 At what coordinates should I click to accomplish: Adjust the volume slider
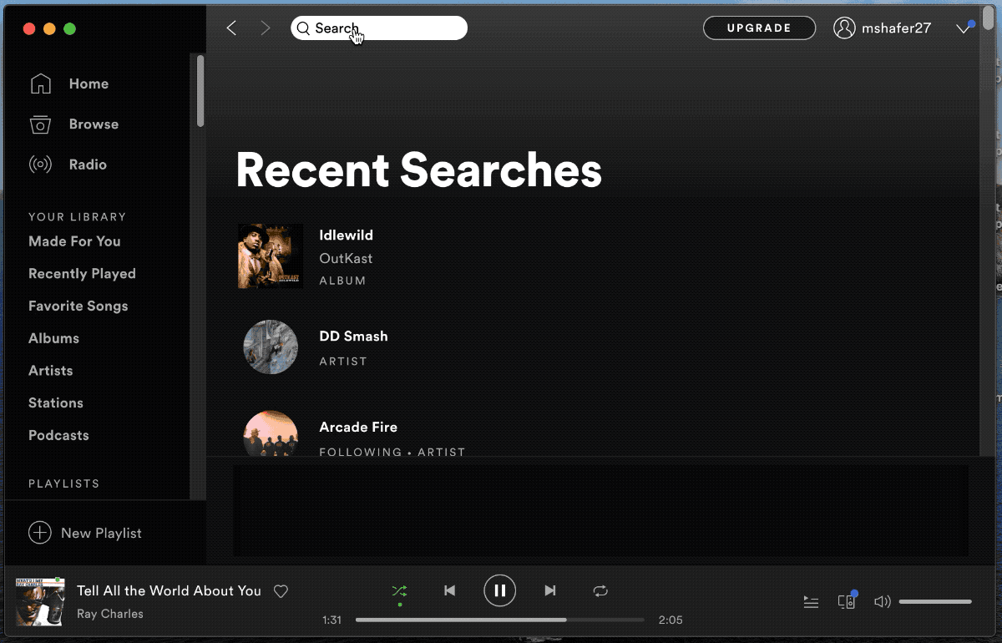(x=935, y=601)
